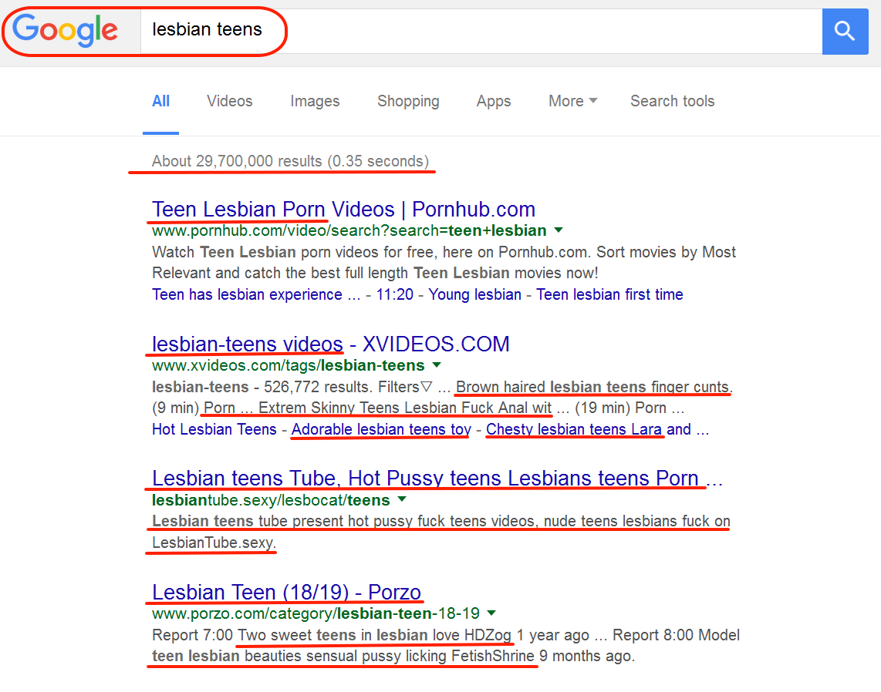Open the 'Hot Lesbian Teens' sitelink
This screenshot has height=692, width=881.
tap(214, 429)
